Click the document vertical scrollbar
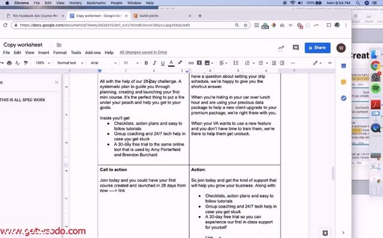The image size is (383, 238). pos(333,173)
